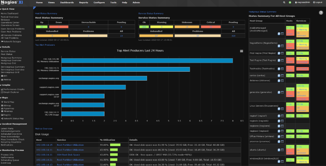Collapse the Graphs sidebar section

point(5,85)
